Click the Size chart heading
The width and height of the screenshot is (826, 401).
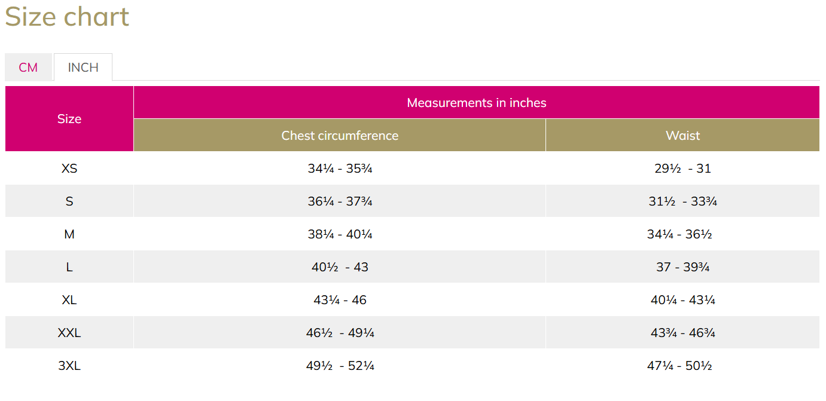67,17
